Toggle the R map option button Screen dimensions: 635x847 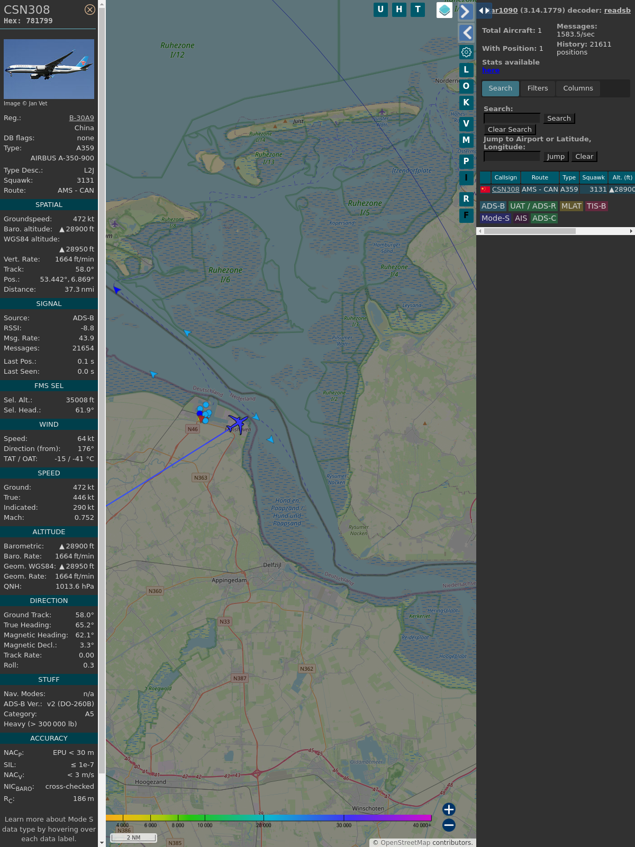466,199
